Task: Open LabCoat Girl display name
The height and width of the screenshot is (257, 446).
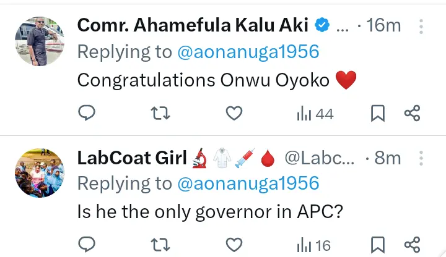Action: tap(132, 158)
